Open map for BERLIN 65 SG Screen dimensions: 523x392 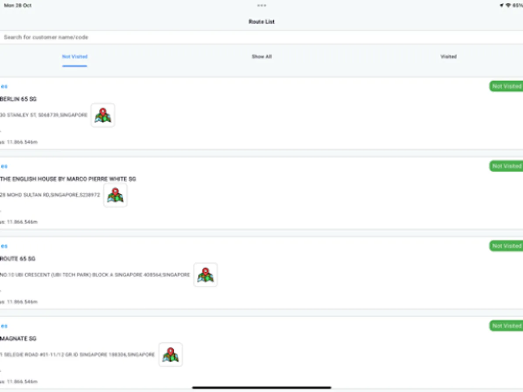pos(103,115)
